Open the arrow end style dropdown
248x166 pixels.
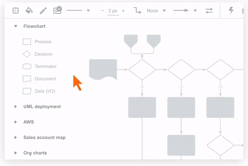(195, 11)
